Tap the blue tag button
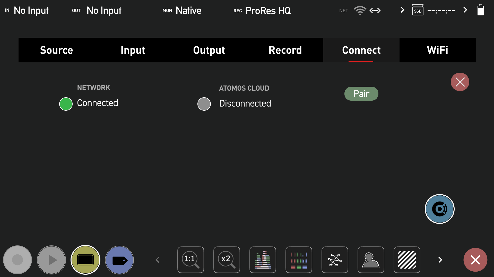The height and width of the screenshot is (277, 494). 119,260
